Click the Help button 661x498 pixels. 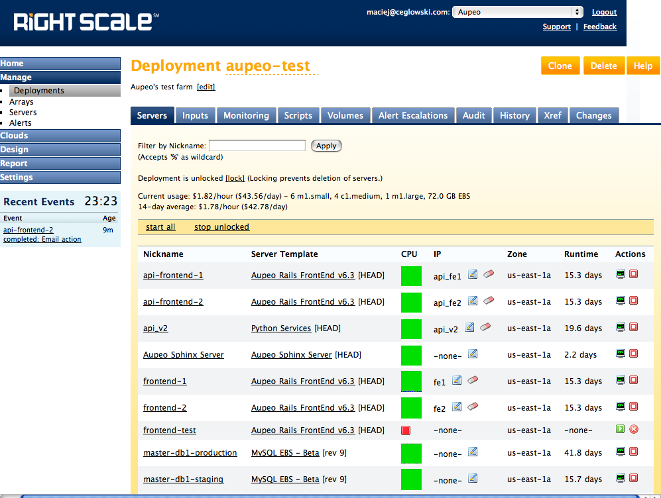pos(643,66)
